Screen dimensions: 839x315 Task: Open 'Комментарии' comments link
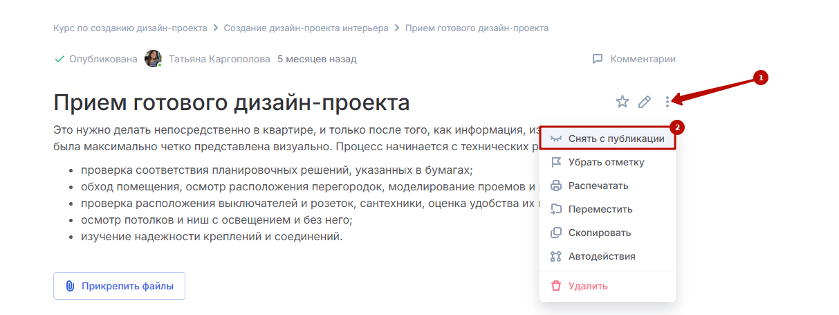coord(634,60)
